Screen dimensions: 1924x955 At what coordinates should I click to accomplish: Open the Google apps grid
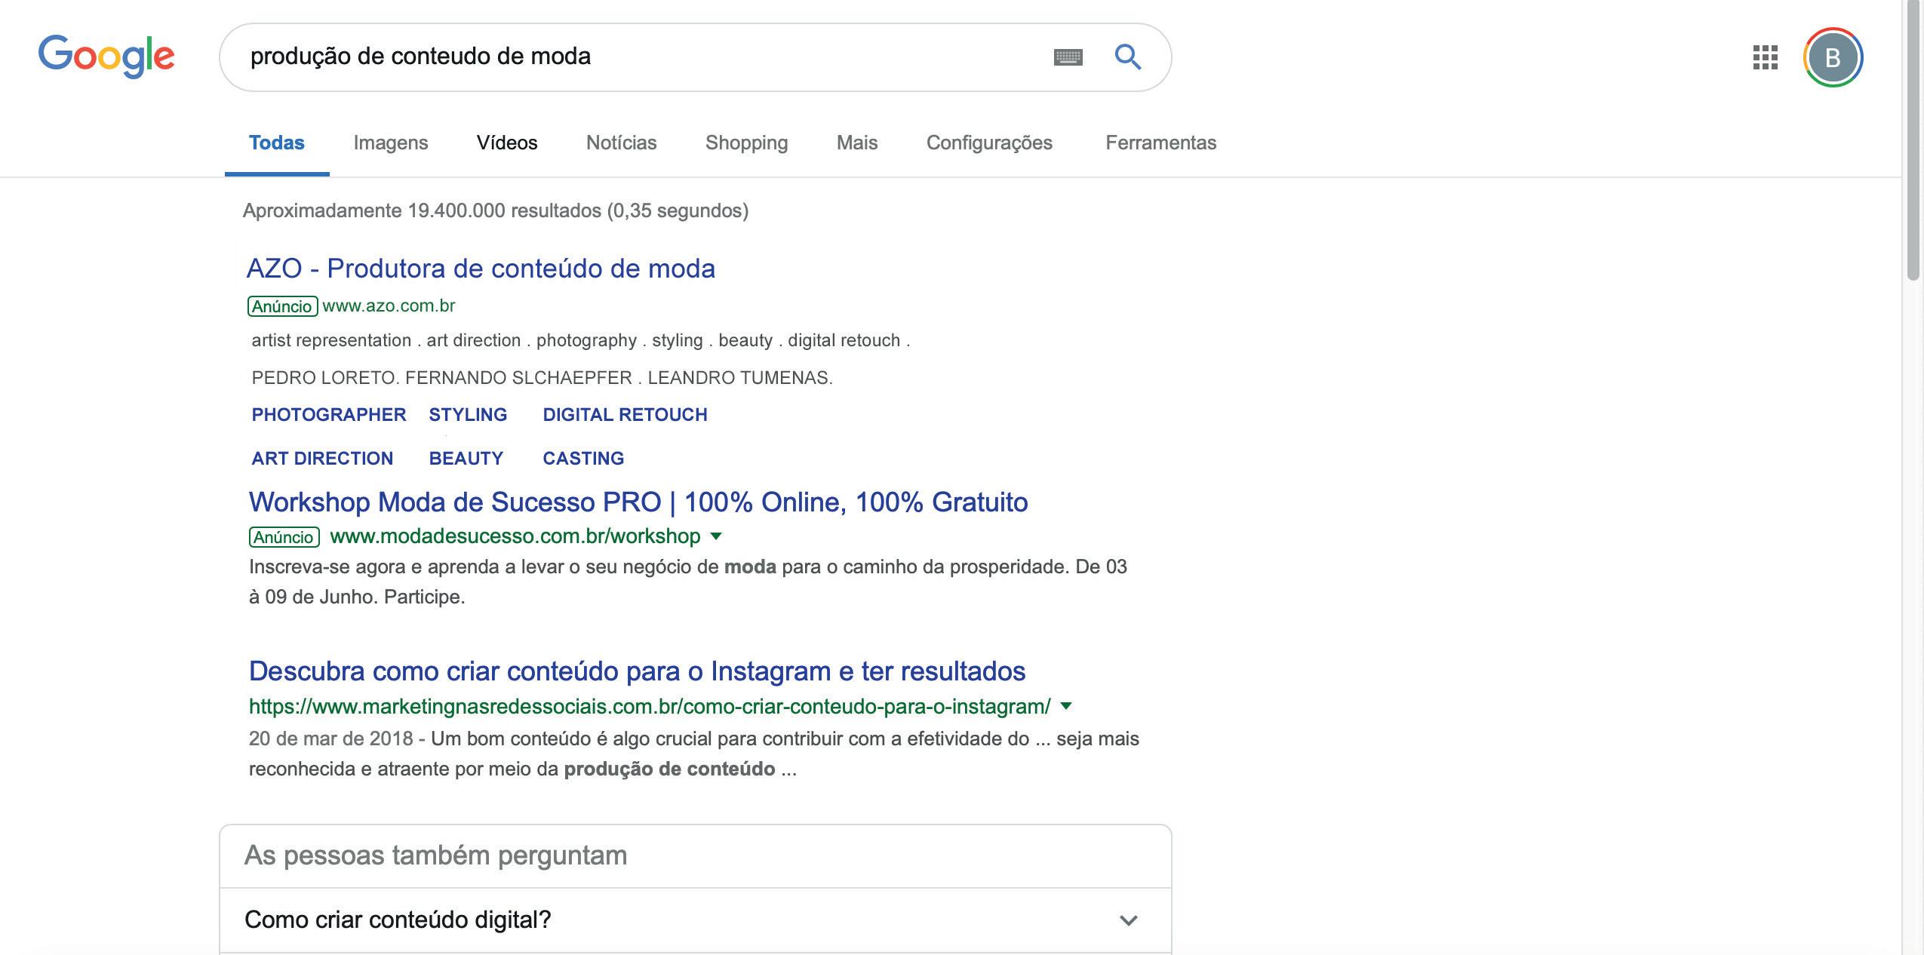pos(1765,57)
